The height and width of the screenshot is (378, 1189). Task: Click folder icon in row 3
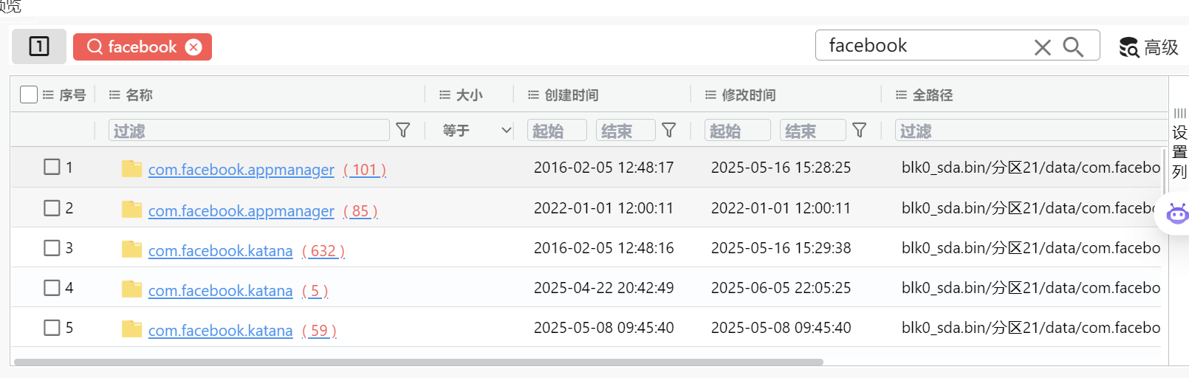tap(131, 249)
